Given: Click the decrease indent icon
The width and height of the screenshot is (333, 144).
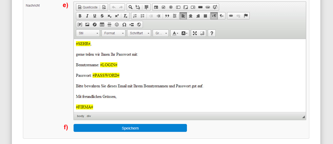Looking at the screenshot, I should 151,16.
